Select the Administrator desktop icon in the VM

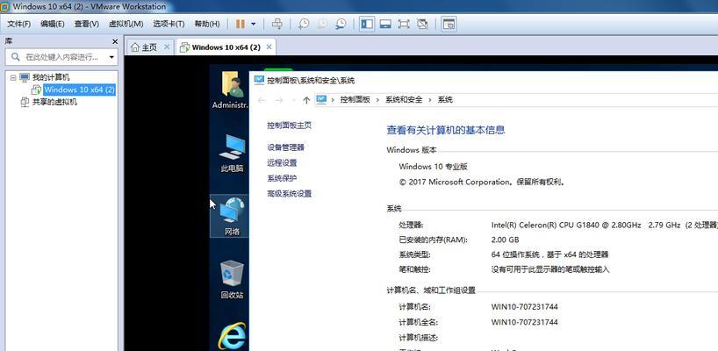pos(231,90)
